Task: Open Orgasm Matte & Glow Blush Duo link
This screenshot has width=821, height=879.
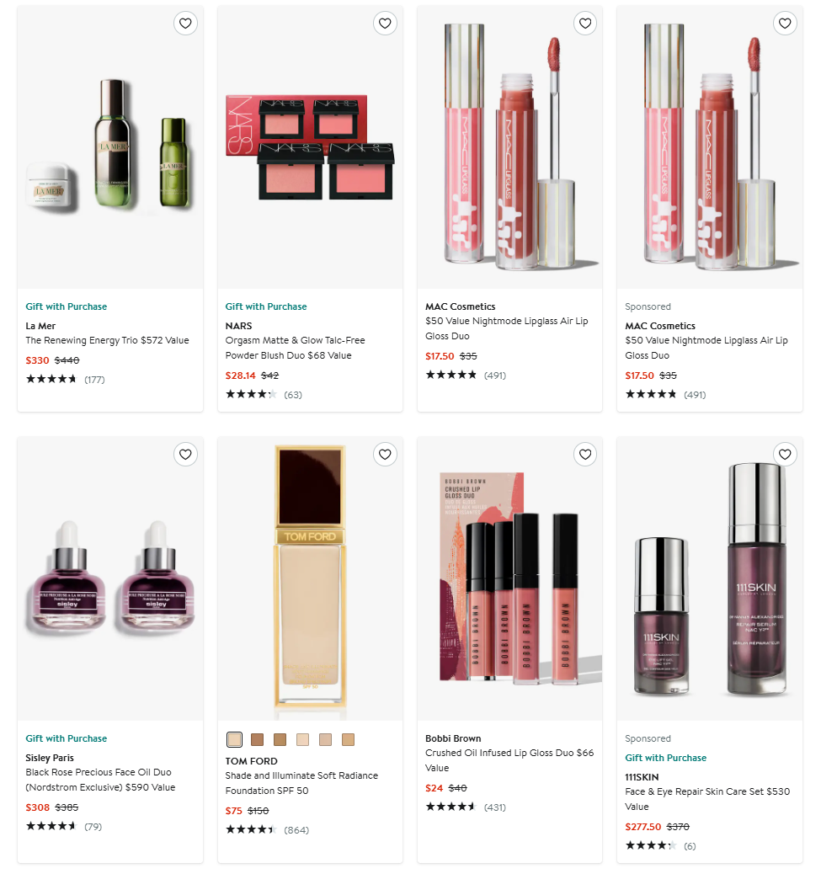Action: click(x=295, y=348)
